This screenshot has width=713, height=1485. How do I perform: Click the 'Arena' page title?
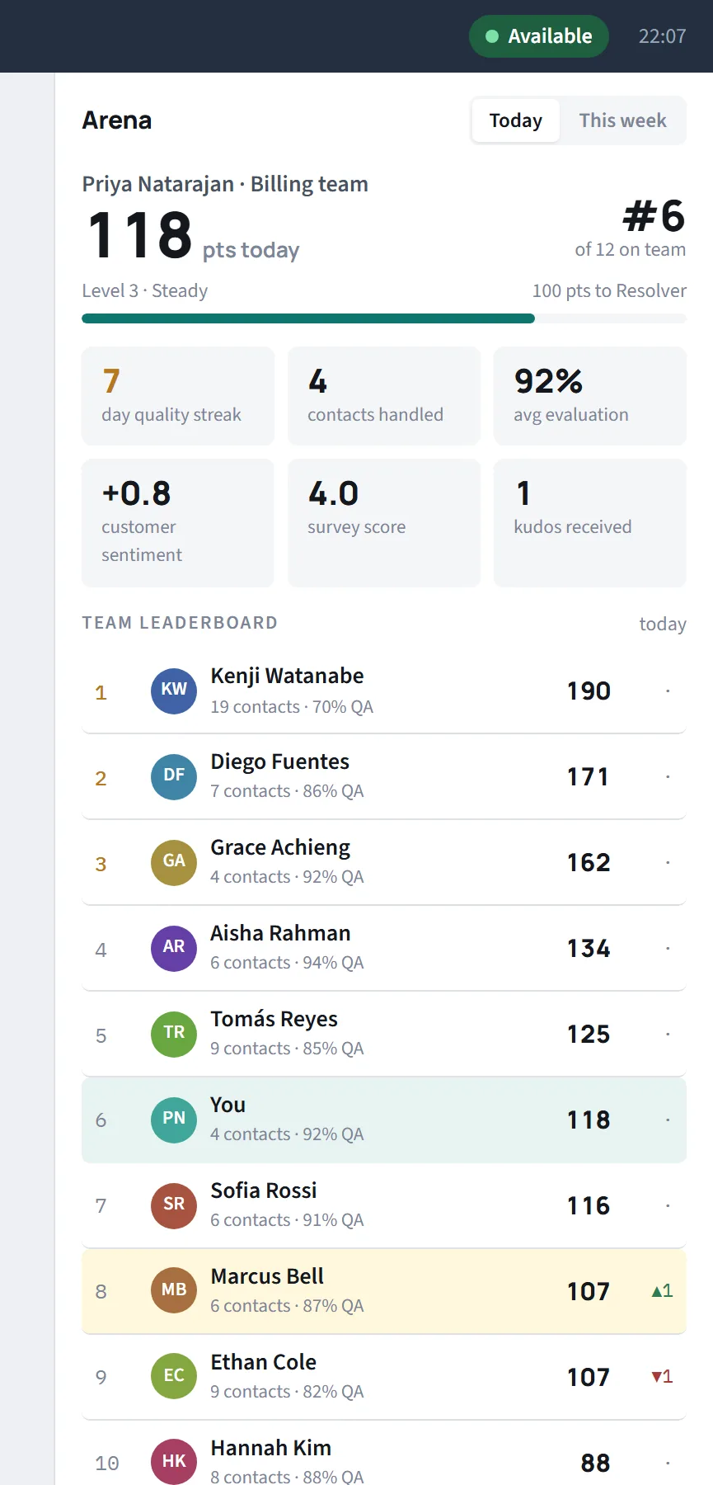tap(117, 120)
